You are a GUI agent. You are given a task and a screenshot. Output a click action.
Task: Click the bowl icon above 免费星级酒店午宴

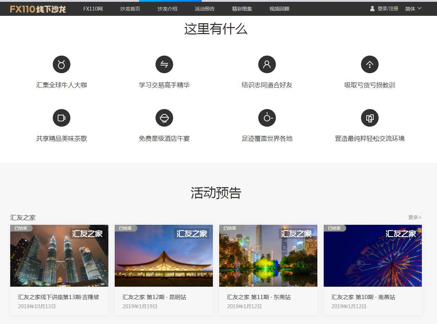164,118
